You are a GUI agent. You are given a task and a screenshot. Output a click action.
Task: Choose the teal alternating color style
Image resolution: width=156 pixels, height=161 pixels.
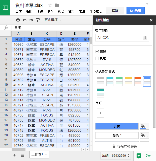[x=100, y=93]
